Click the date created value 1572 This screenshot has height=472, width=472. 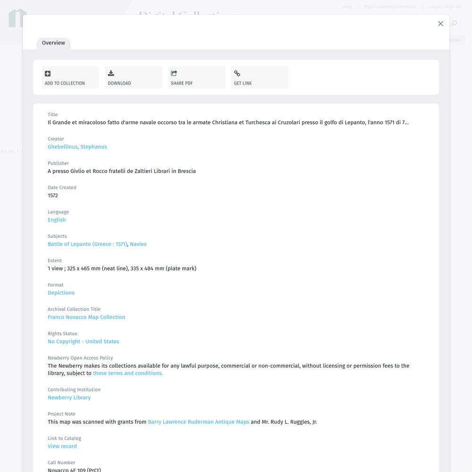click(53, 195)
